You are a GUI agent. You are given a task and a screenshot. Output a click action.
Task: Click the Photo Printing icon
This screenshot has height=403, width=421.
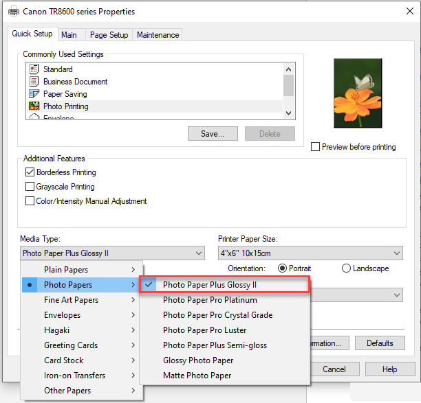[x=33, y=106]
